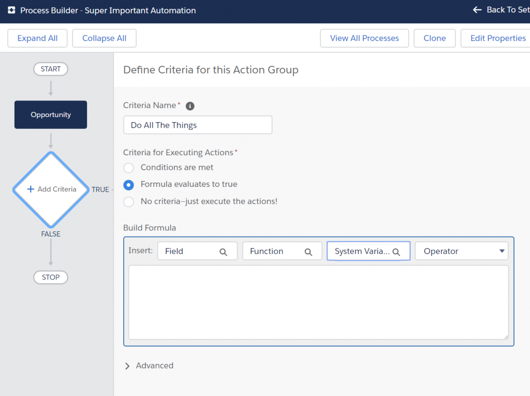The height and width of the screenshot is (396, 530).
Task: Click Expand All button
Action: [x=37, y=38]
